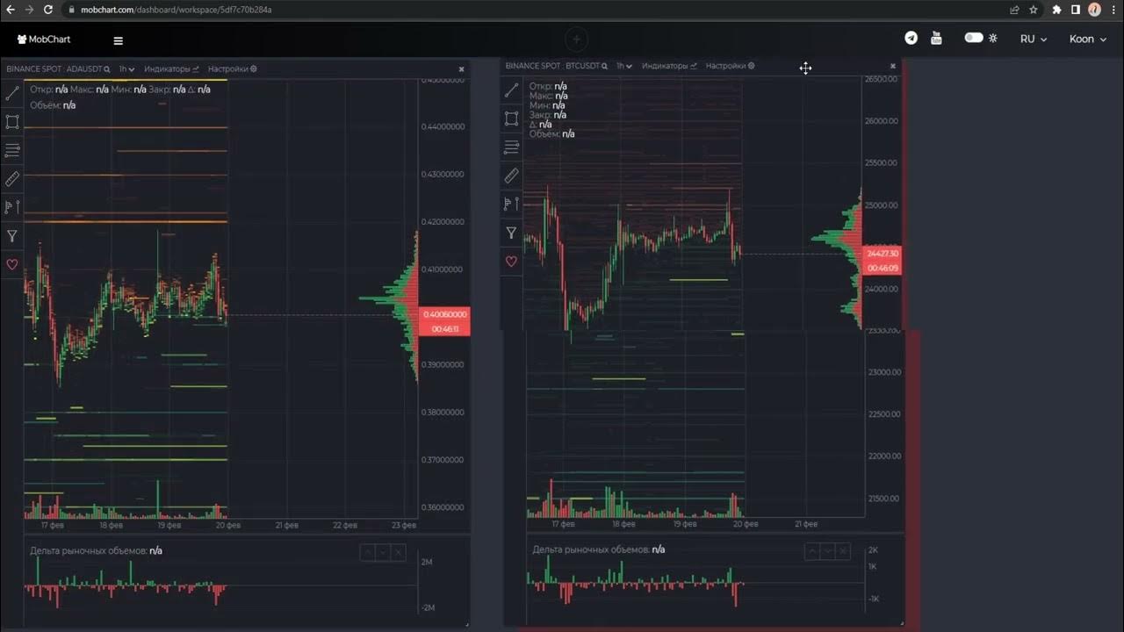Click ADAUSDT current price label 0.40060000
1124x632 pixels.
point(445,314)
